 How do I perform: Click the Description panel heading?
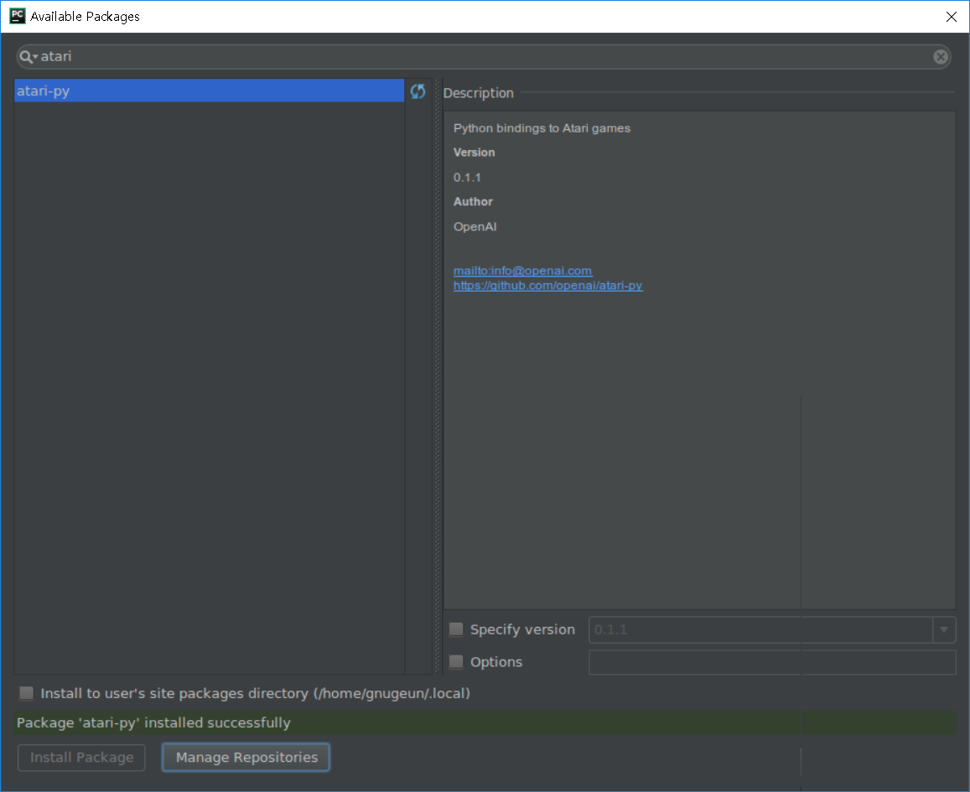pos(478,93)
